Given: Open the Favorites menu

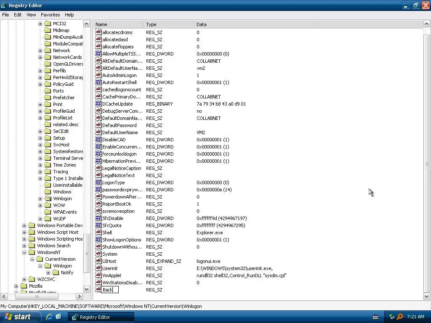Looking at the screenshot, I should click(51, 15).
